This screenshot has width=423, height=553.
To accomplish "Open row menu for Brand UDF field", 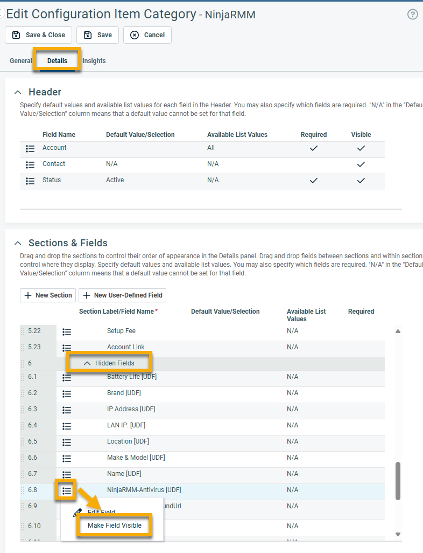I will click(67, 394).
